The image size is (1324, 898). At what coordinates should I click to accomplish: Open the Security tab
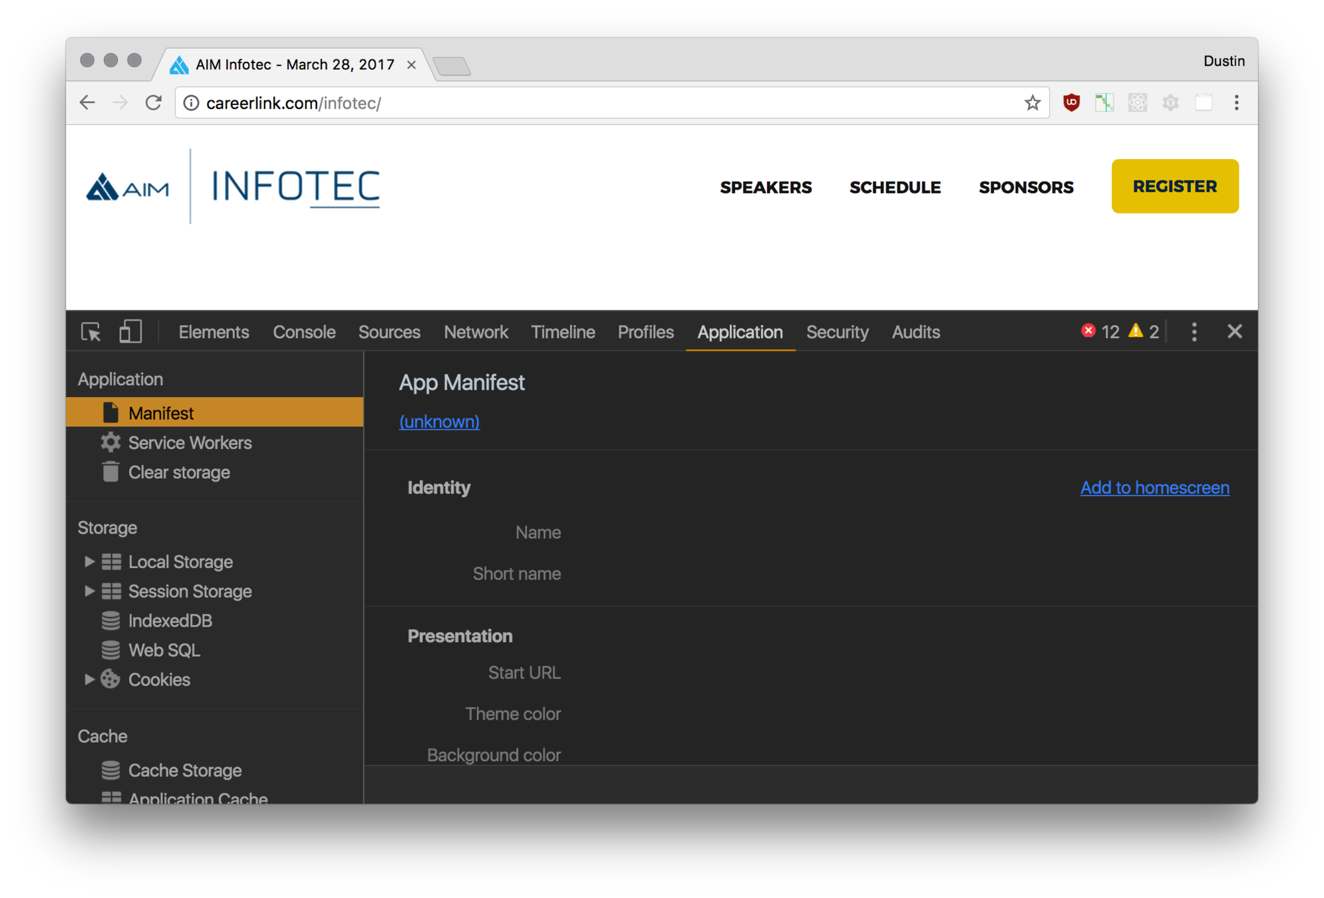coord(837,332)
